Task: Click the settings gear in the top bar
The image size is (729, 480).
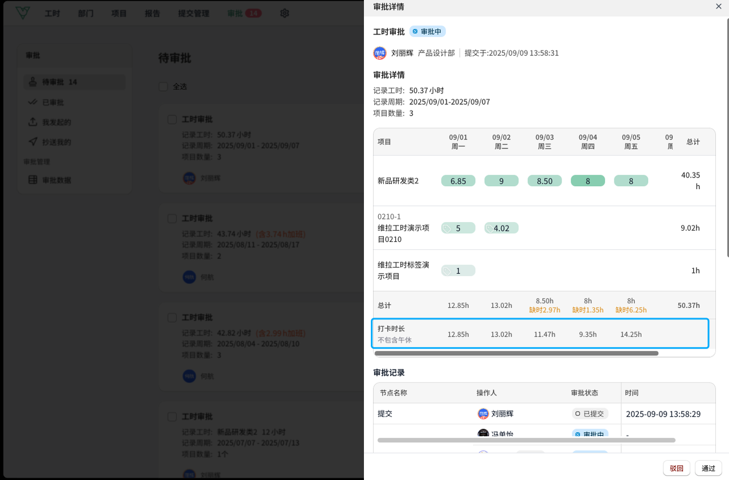Action: click(284, 13)
